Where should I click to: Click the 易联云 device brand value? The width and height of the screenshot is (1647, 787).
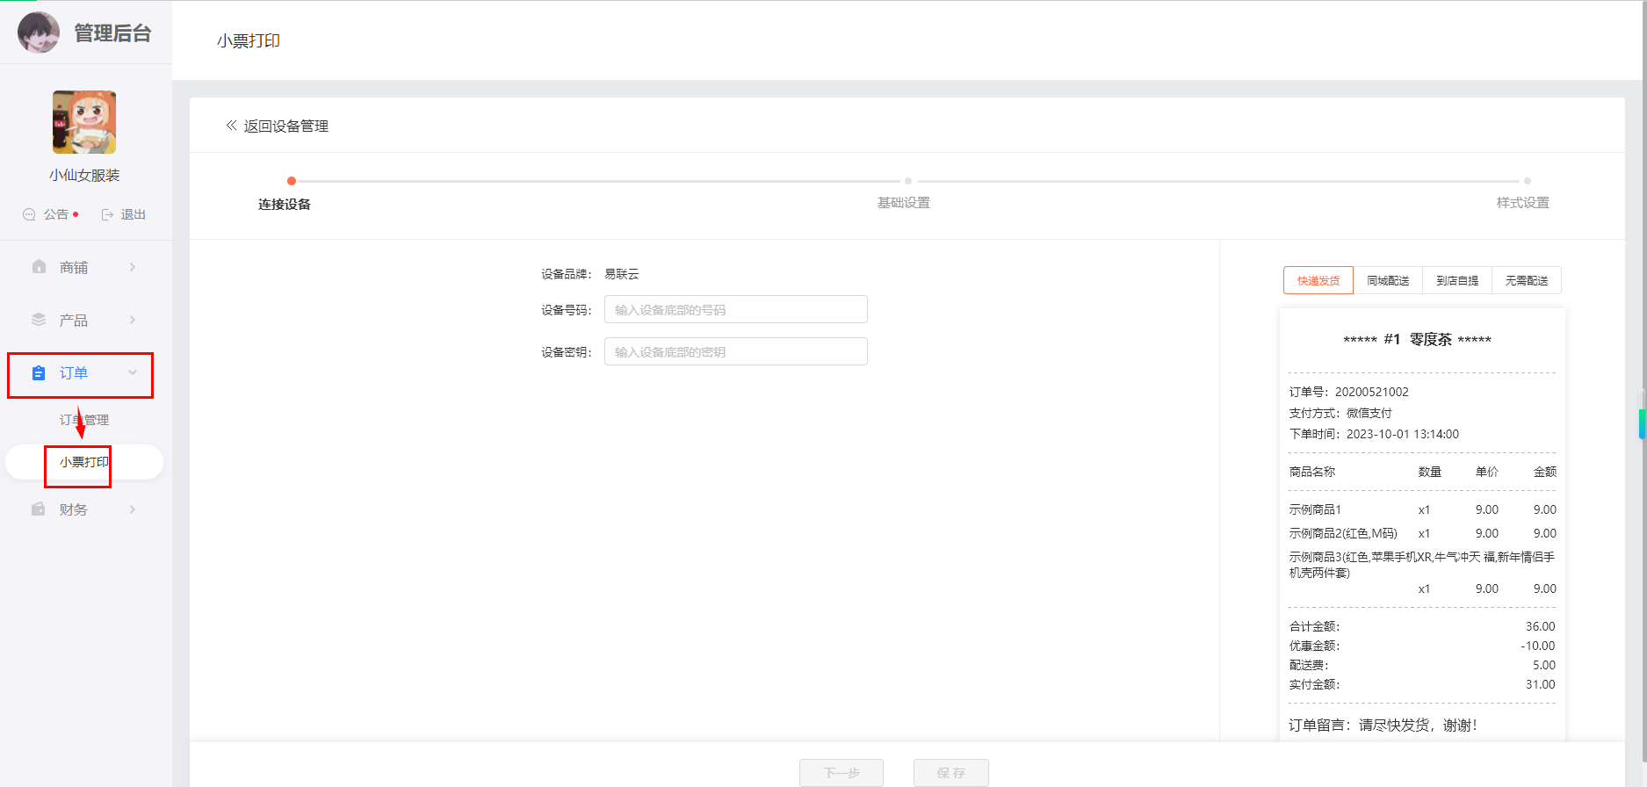coord(622,274)
